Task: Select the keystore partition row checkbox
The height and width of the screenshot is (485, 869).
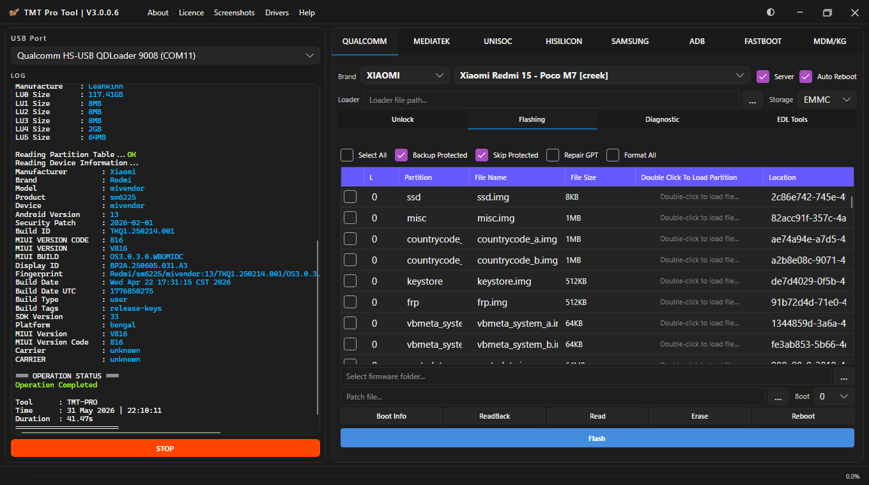Action: pyautogui.click(x=350, y=281)
